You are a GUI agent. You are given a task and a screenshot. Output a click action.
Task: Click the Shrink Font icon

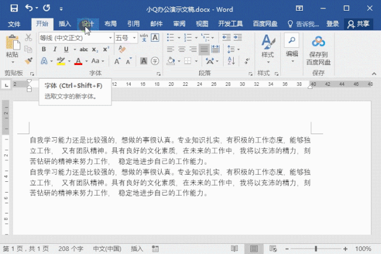point(129,61)
